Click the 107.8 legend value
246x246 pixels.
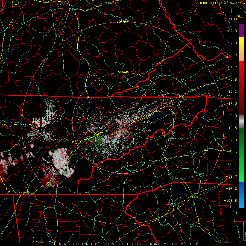[x=232, y=31]
